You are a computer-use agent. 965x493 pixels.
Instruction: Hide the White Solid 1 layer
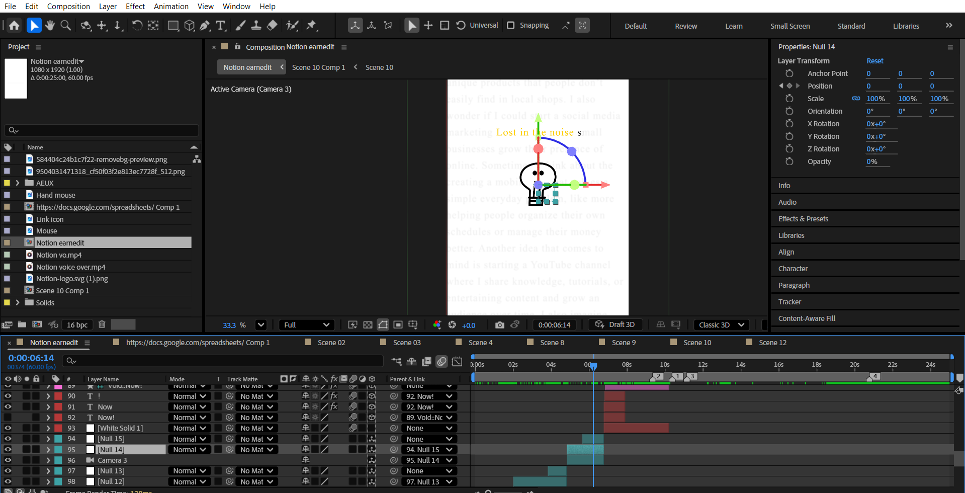click(8, 428)
